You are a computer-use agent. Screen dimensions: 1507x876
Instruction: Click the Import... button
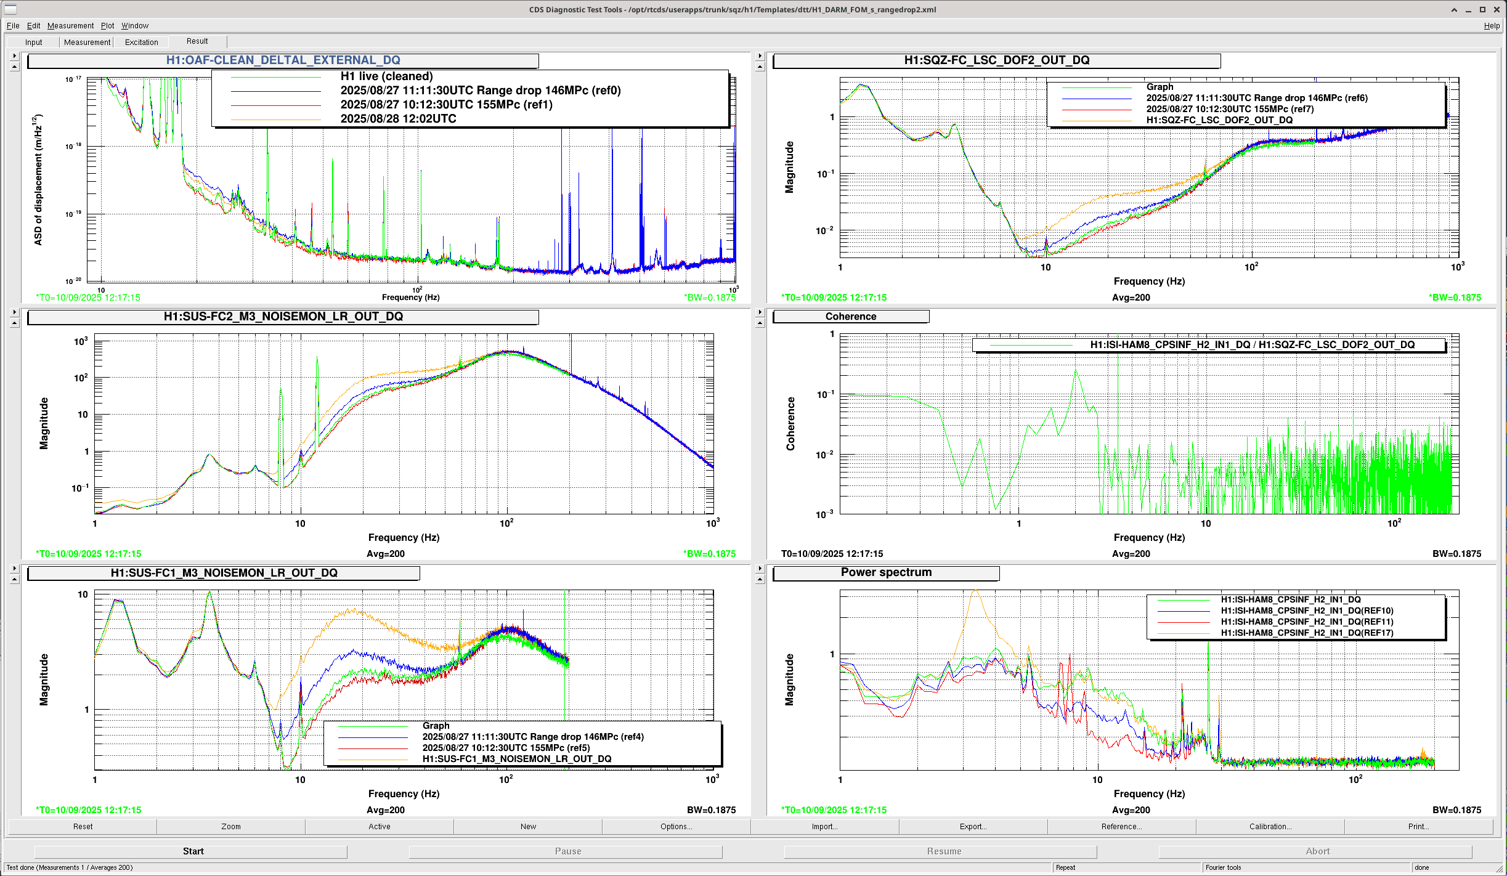(825, 827)
